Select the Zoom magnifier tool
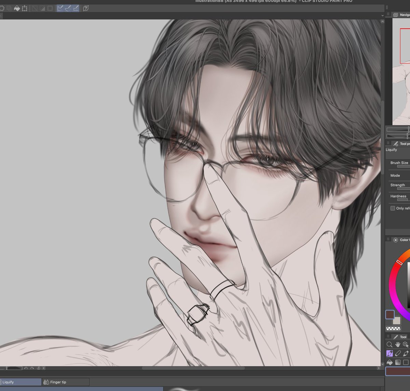The image size is (410, 391). point(389,345)
